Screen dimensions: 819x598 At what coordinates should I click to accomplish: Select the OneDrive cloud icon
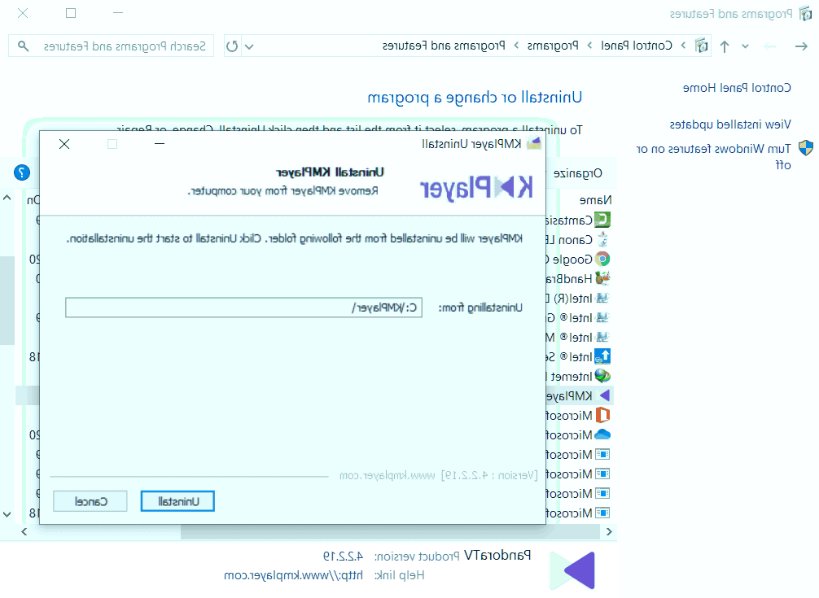602,434
